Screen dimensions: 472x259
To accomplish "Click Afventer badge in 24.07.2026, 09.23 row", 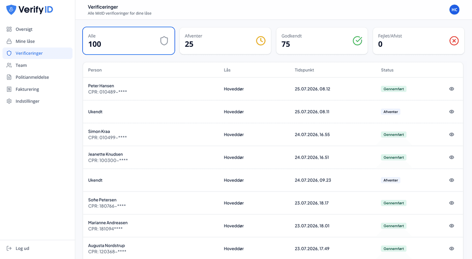I will [390, 180].
